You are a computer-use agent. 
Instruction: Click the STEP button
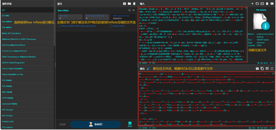coord(62,125)
